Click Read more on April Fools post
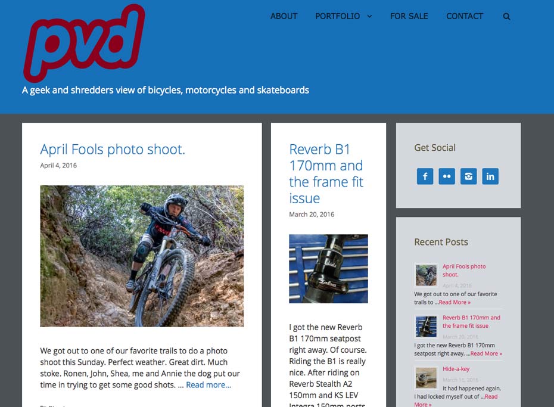 point(208,385)
